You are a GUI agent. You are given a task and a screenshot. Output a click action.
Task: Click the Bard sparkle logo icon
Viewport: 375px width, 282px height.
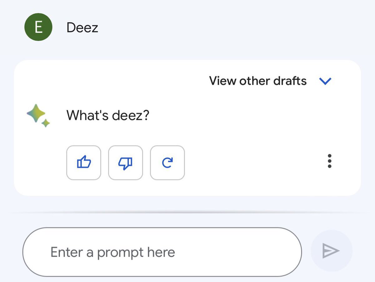click(38, 116)
